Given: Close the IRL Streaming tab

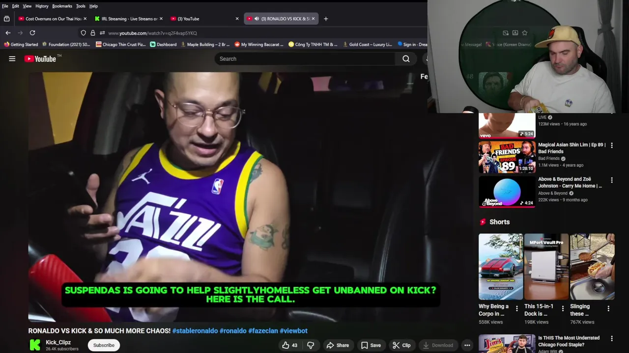Looking at the screenshot, I should point(161,19).
